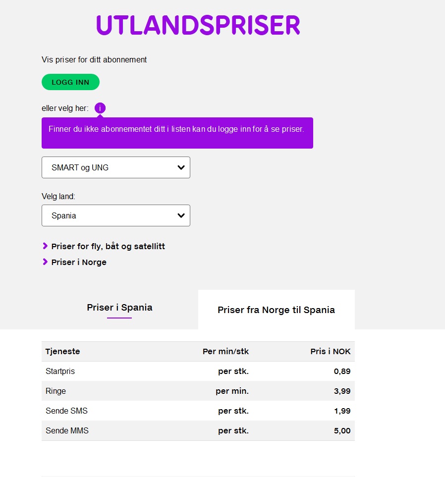Open the SMART og UNG subscription dropdown

pyautogui.click(x=115, y=167)
